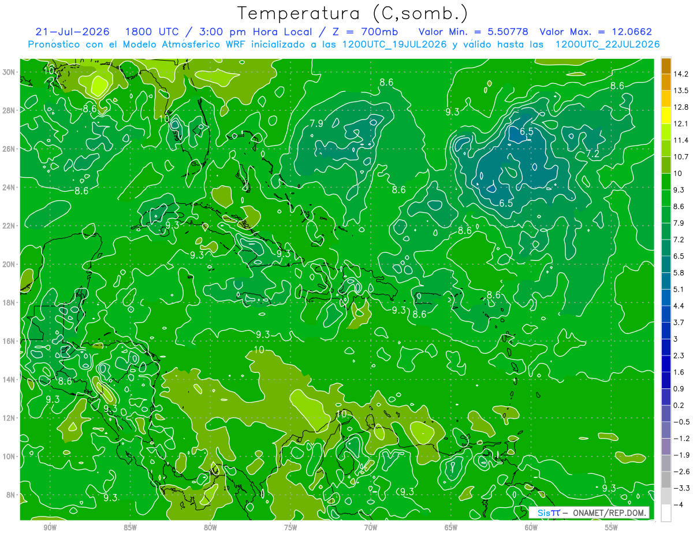The height and width of the screenshot is (535, 693).
Task: Click the "8N" latitude axis label
Action: click(11, 495)
